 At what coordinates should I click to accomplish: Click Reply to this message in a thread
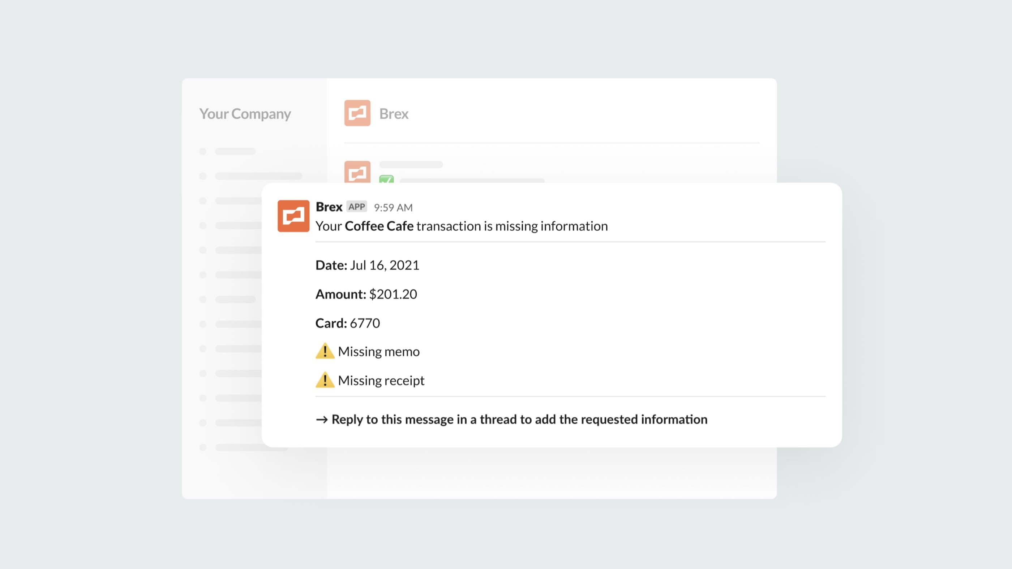click(519, 419)
